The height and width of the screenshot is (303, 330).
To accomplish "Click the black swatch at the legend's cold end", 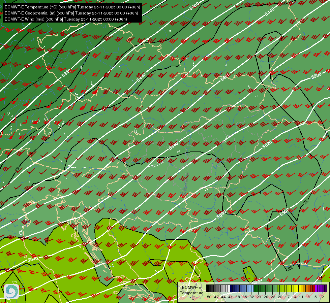I will click(208, 288).
